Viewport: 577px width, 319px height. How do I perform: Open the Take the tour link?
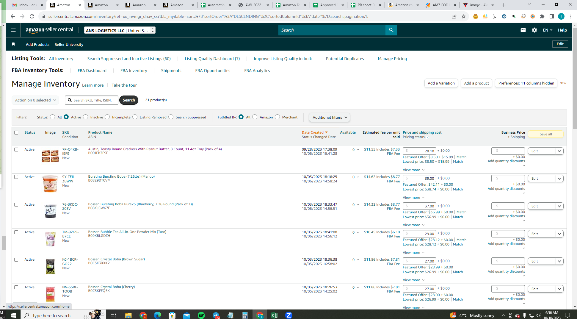(124, 85)
